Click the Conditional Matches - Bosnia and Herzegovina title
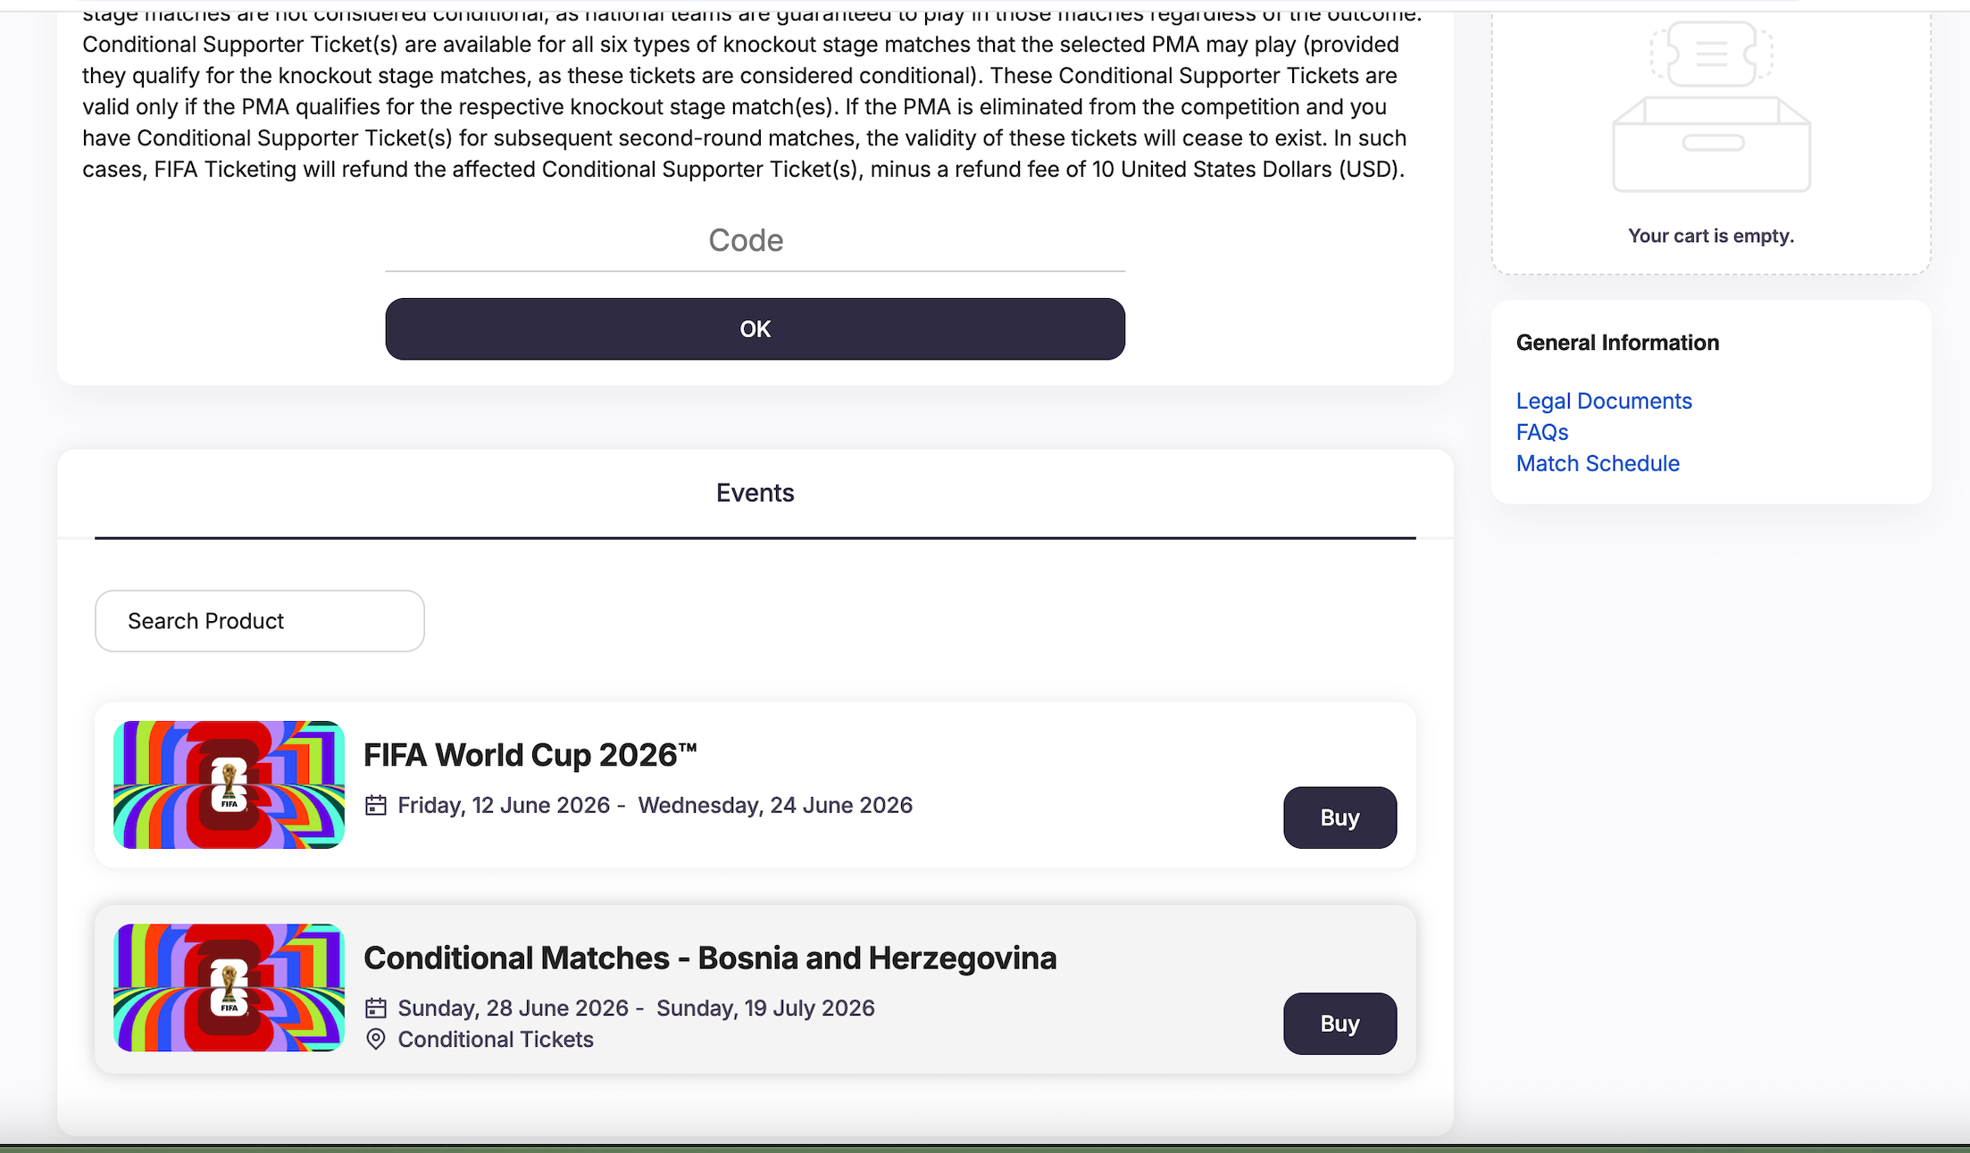 710,958
